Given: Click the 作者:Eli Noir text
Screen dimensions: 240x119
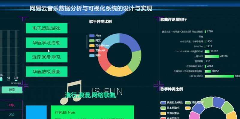Looking at the screenshot, I should click(65, 112).
